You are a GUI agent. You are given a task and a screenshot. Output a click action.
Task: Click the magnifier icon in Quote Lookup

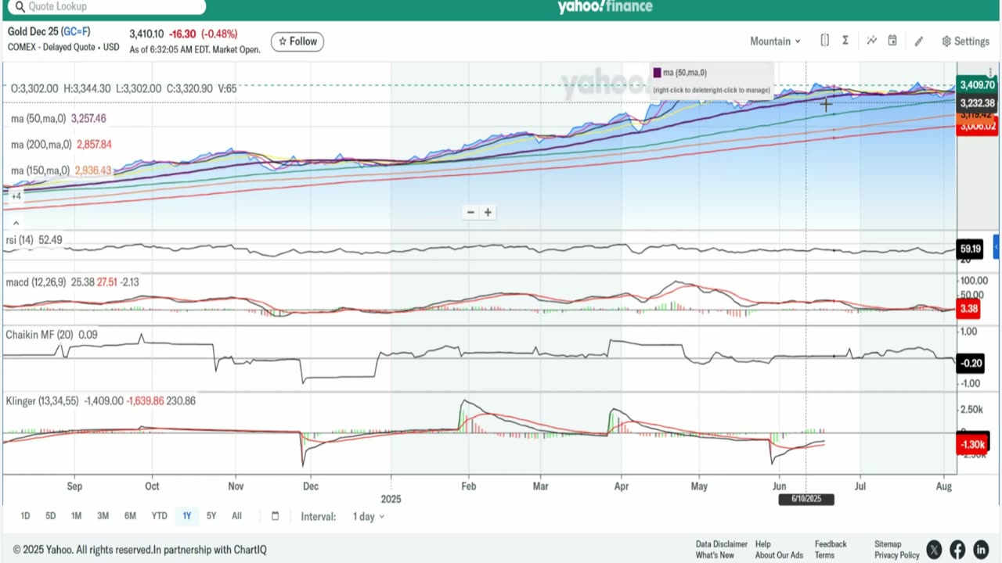[19, 7]
